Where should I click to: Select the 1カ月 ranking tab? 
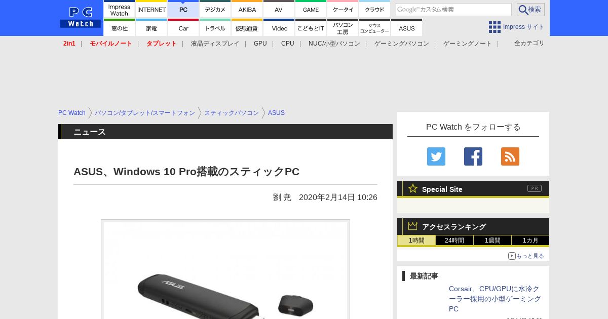coord(530,241)
